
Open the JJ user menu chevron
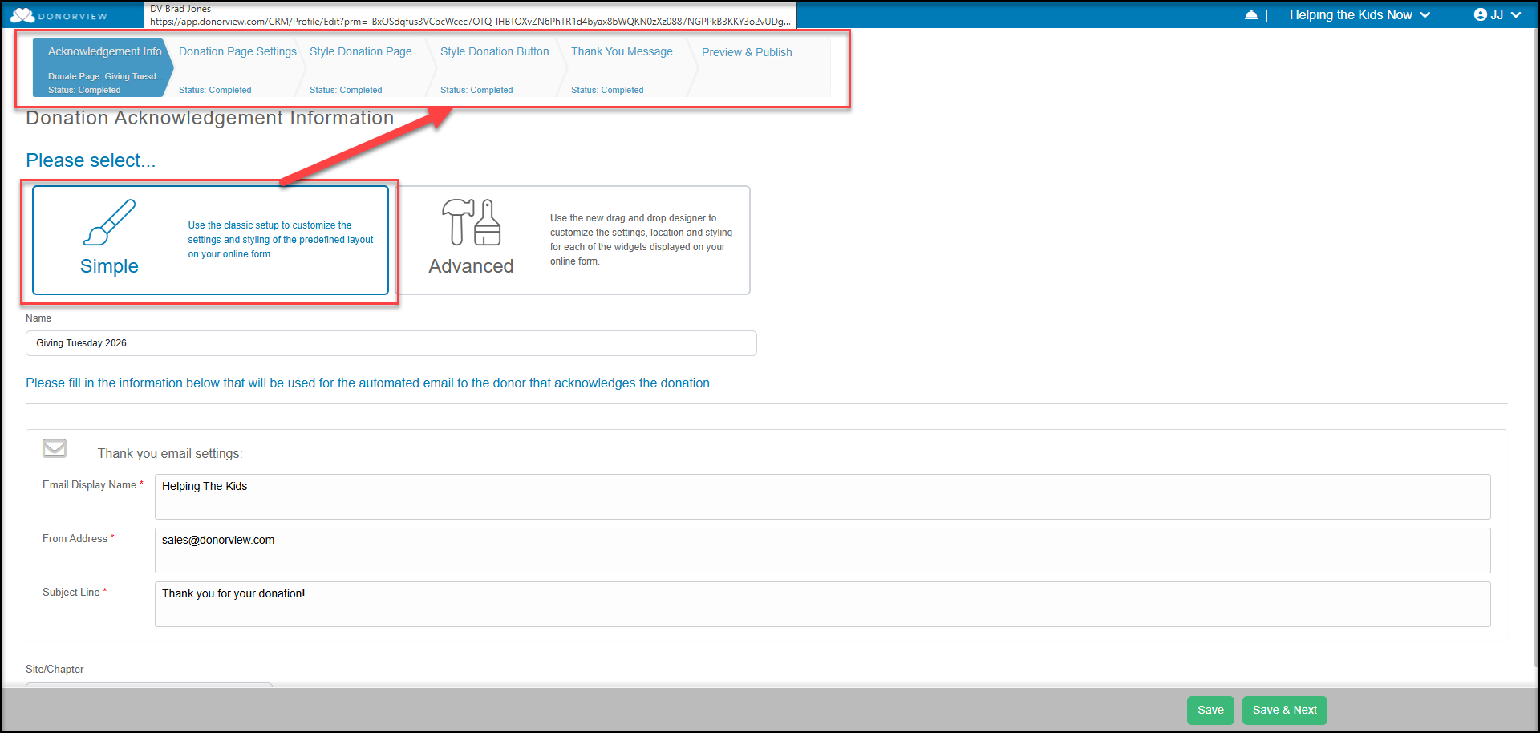[1516, 15]
